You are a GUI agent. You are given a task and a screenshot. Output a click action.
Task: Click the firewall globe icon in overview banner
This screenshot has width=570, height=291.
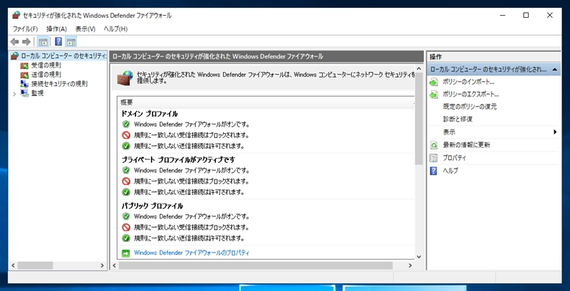[125, 78]
